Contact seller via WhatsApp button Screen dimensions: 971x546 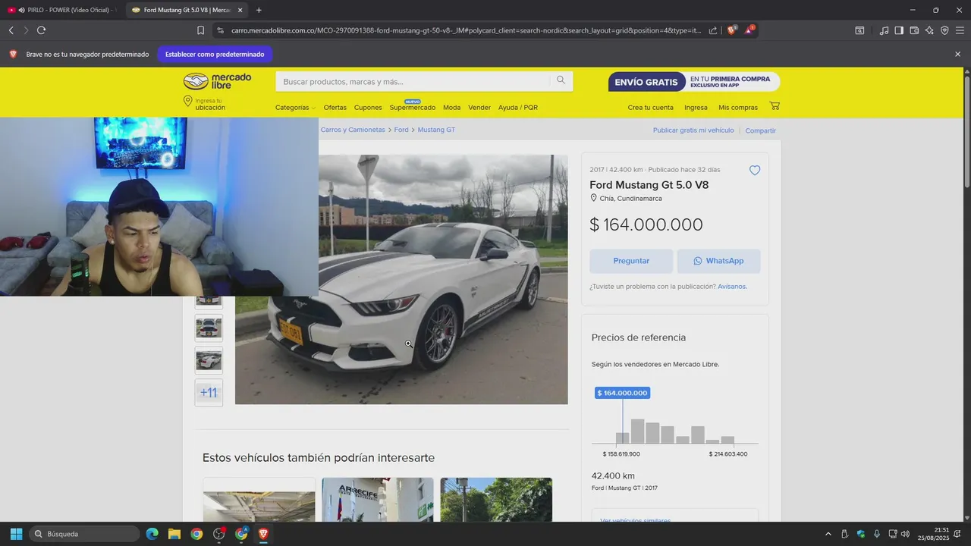click(x=718, y=261)
